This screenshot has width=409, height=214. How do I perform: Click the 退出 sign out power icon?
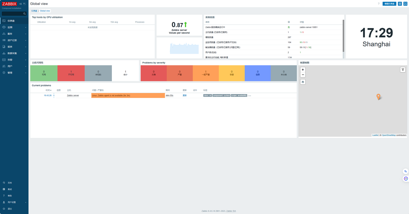coord(4,209)
